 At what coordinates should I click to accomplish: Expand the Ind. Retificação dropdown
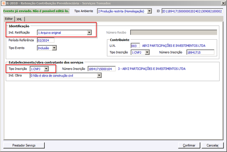[x=89, y=33]
